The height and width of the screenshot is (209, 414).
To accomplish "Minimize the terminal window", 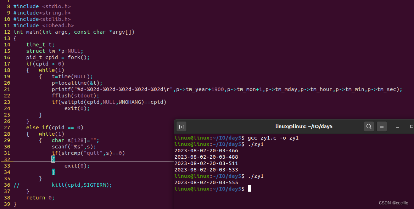I will [398, 127].
